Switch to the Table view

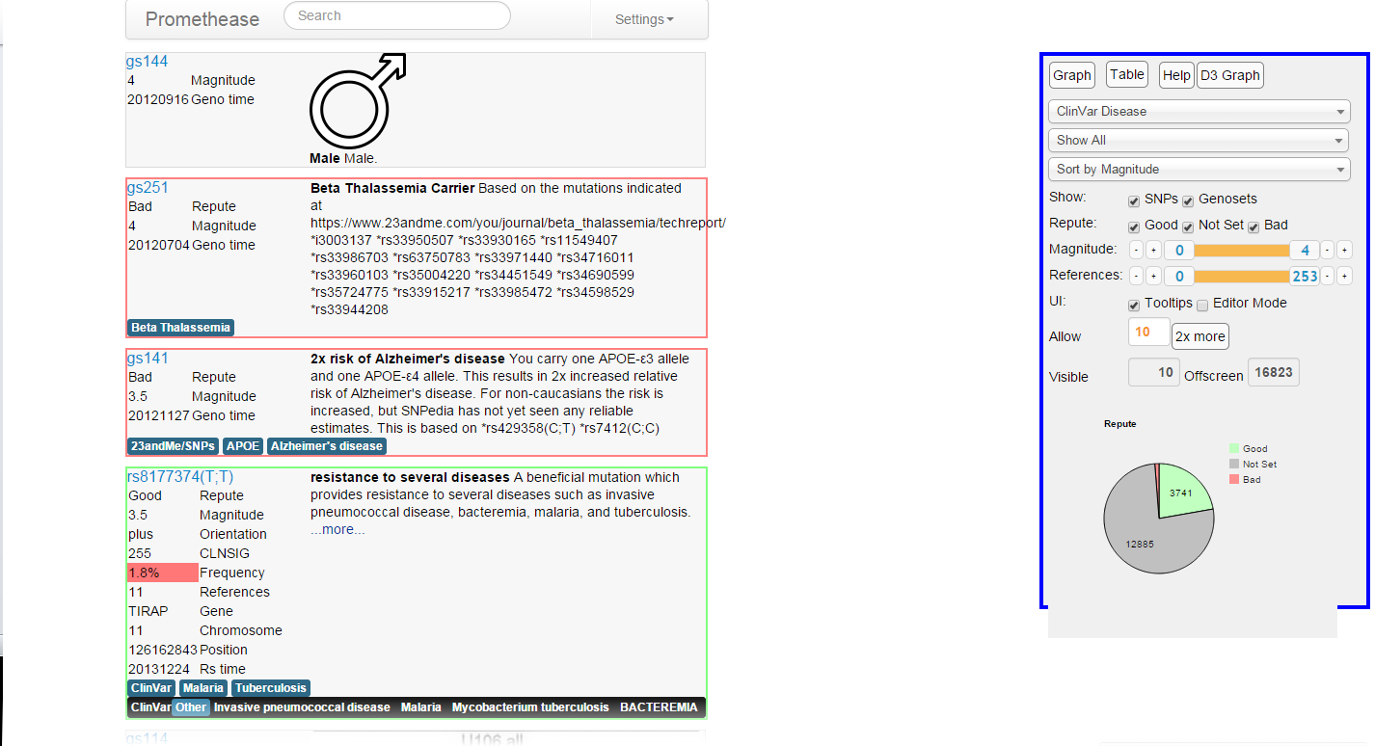tap(1126, 74)
